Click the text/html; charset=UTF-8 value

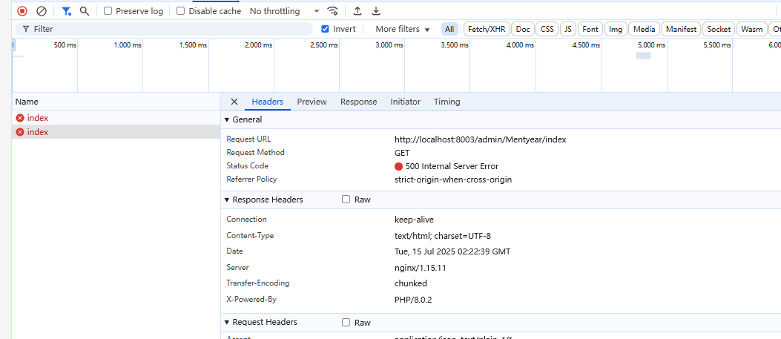[443, 236]
